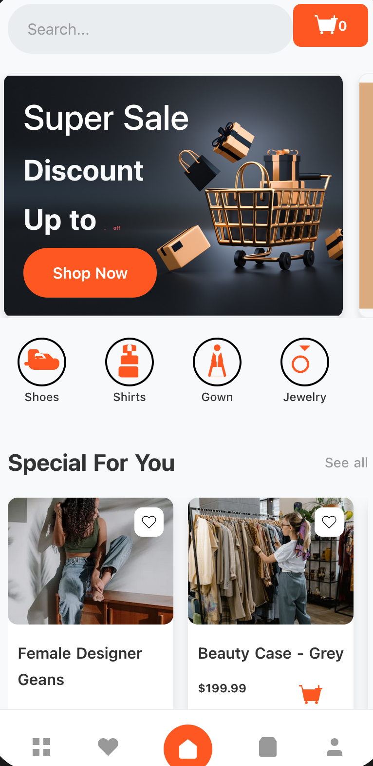
Task: Show the next promo banner slide
Action: click(x=366, y=195)
